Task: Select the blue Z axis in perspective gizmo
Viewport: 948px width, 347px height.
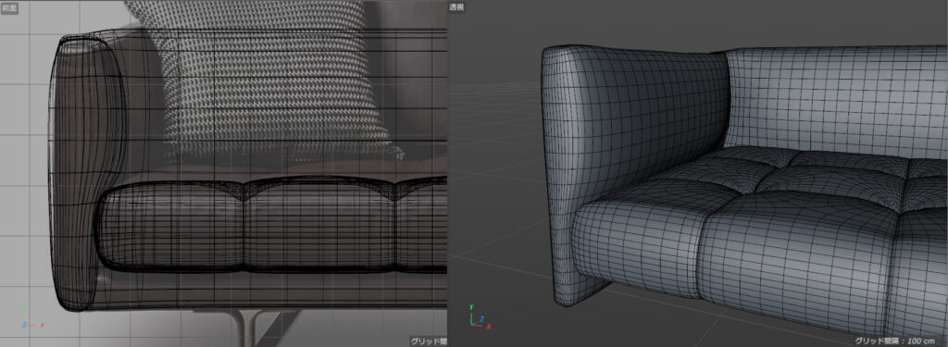Action: point(480,318)
